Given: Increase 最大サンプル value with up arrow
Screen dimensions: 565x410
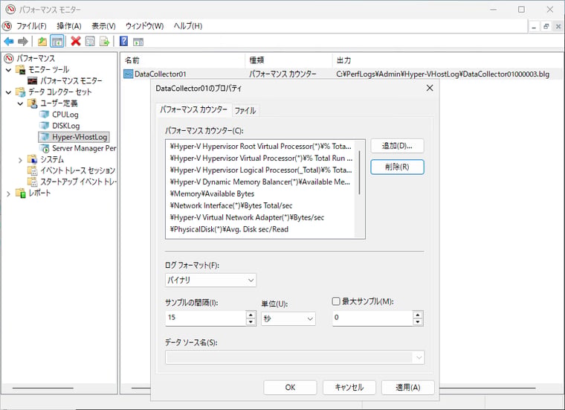Looking at the screenshot, I should [x=418, y=315].
